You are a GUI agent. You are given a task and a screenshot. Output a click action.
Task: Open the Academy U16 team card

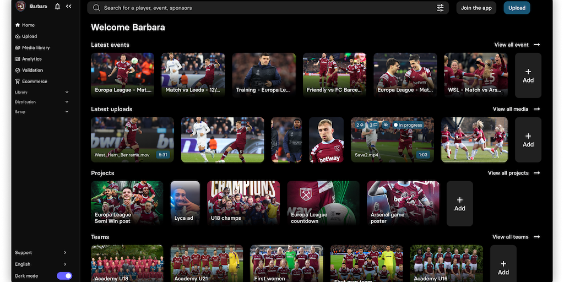(446, 264)
